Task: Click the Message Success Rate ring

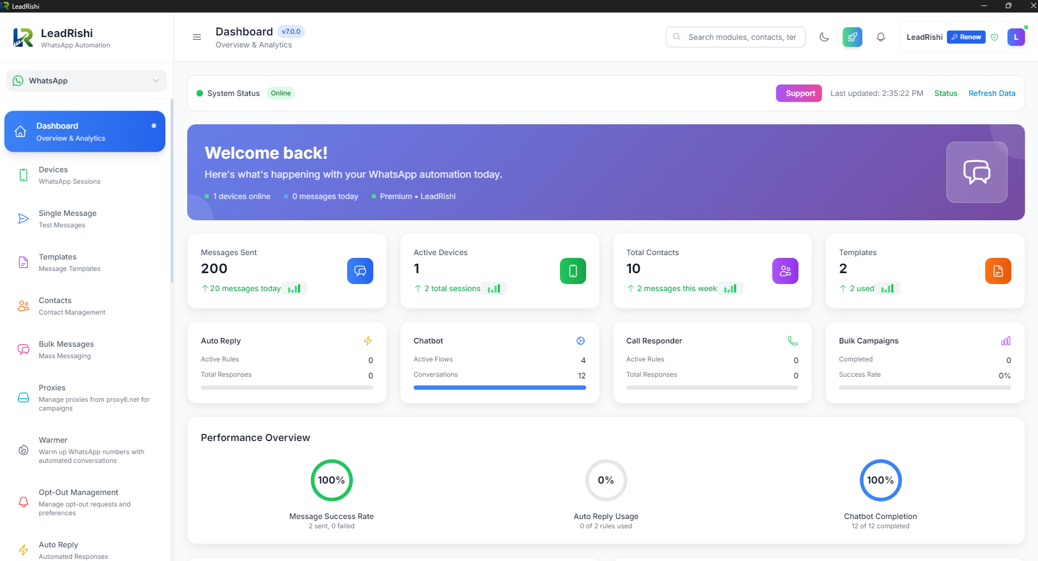Action: (332, 480)
